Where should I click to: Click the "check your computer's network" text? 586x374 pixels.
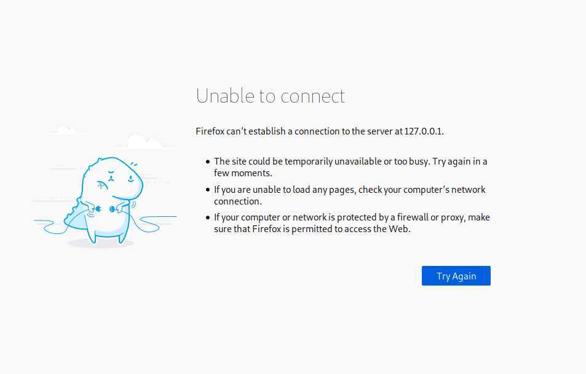422,189
